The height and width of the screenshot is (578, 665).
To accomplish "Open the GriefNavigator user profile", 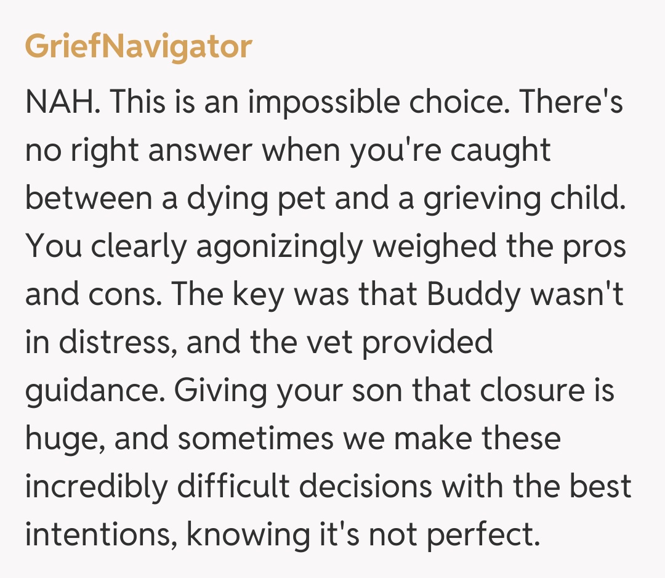I will 139,47.
